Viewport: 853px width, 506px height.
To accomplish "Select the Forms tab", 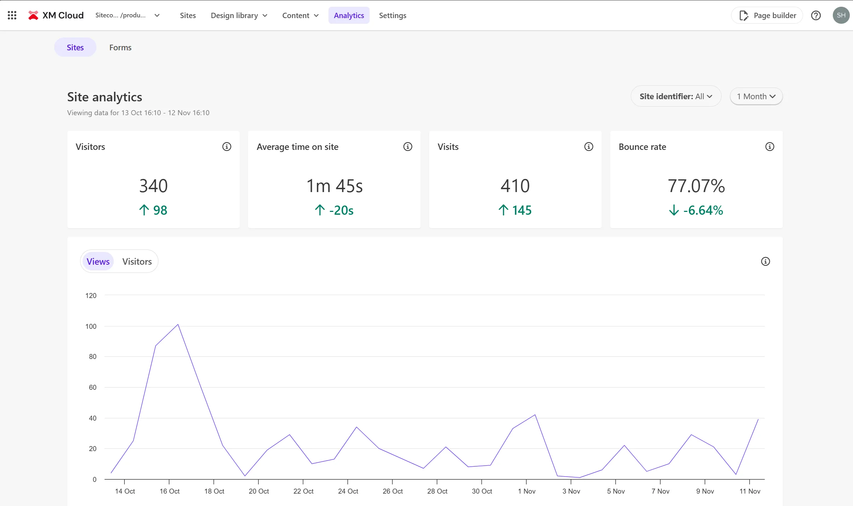I will point(120,47).
